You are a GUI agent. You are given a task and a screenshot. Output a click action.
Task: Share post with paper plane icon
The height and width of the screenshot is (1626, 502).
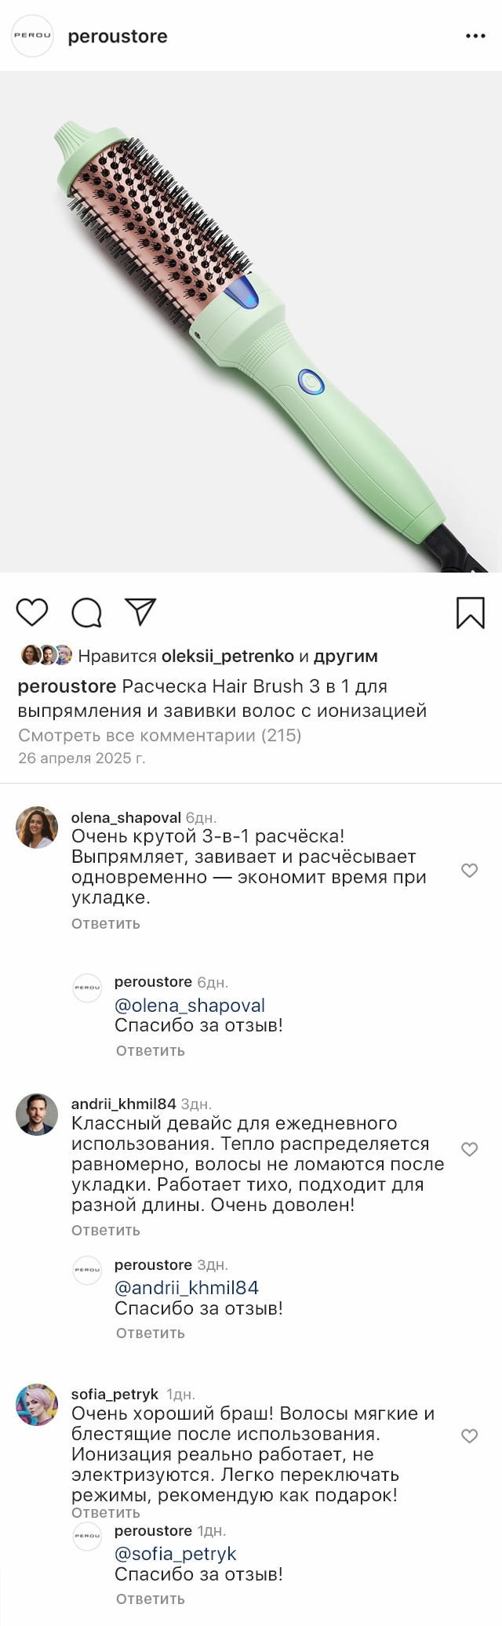[141, 612]
